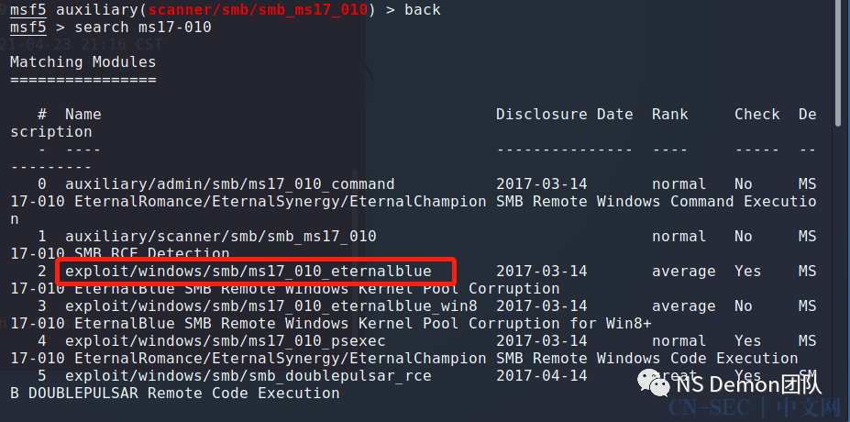Select auxiliary/admin/smb/ms17_010_command module text

click(230, 184)
